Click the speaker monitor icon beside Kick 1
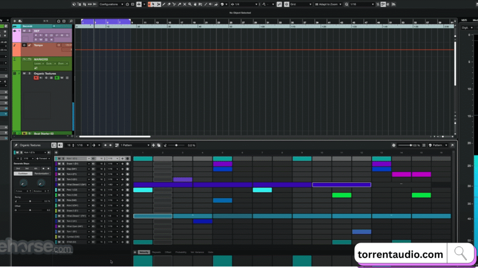Image resolution: width=478 pixels, height=268 pixels. [x=93, y=159]
